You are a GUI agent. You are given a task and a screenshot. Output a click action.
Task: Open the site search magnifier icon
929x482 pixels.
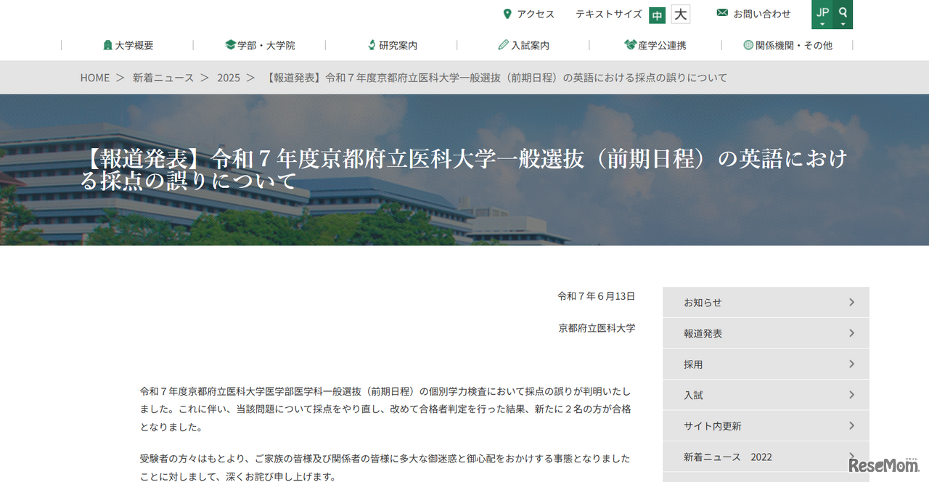[x=843, y=15]
